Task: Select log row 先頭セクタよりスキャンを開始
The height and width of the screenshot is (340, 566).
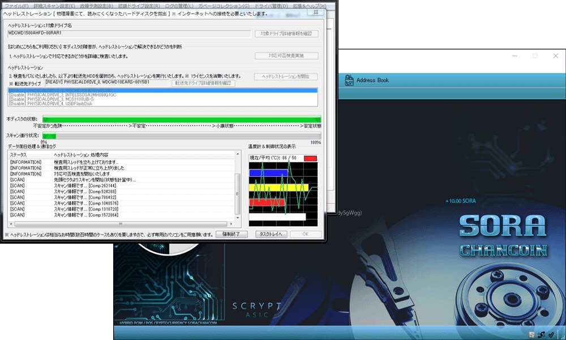Action: click(121, 180)
